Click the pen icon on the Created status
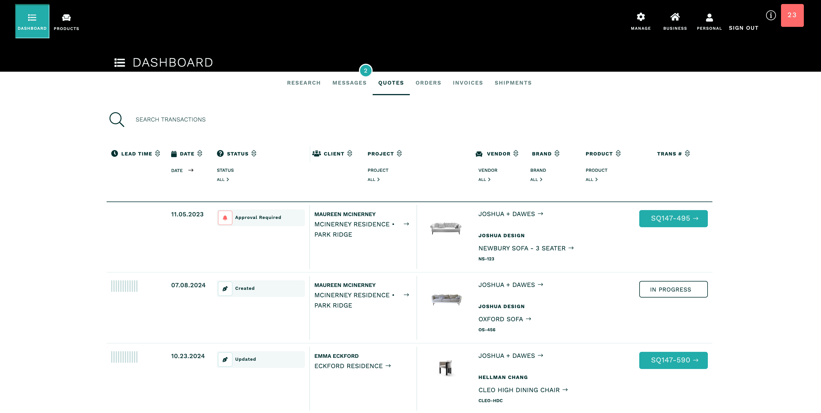Viewport: 821px width, 413px height. coord(225,288)
